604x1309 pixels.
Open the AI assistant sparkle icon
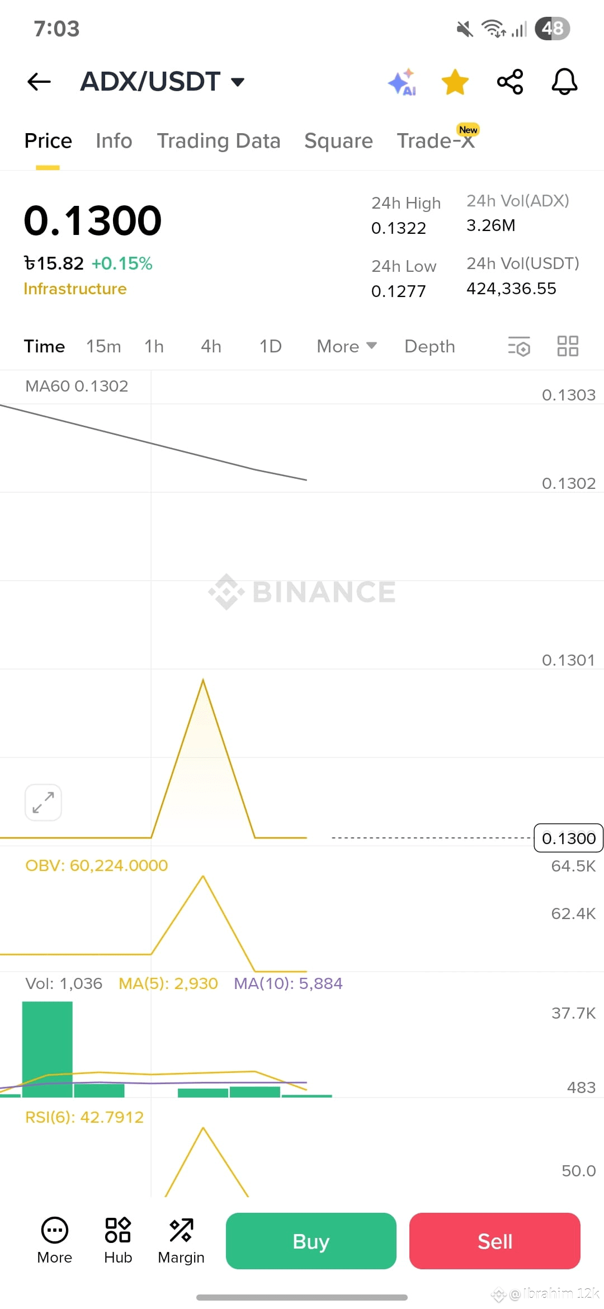402,82
